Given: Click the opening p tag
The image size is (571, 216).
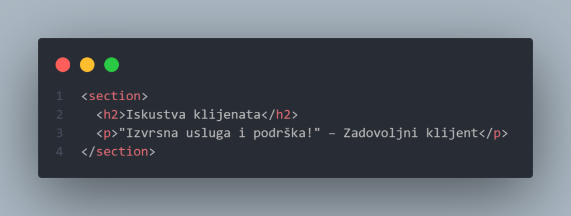Looking at the screenshot, I should pos(107,134).
